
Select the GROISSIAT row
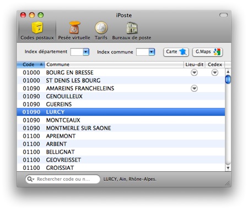click(121, 168)
